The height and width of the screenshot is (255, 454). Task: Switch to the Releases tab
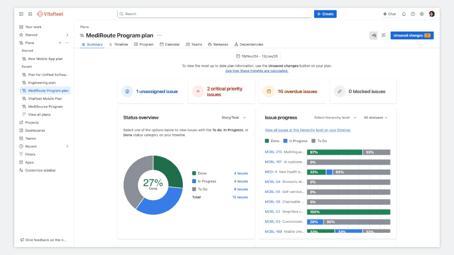point(218,44)
